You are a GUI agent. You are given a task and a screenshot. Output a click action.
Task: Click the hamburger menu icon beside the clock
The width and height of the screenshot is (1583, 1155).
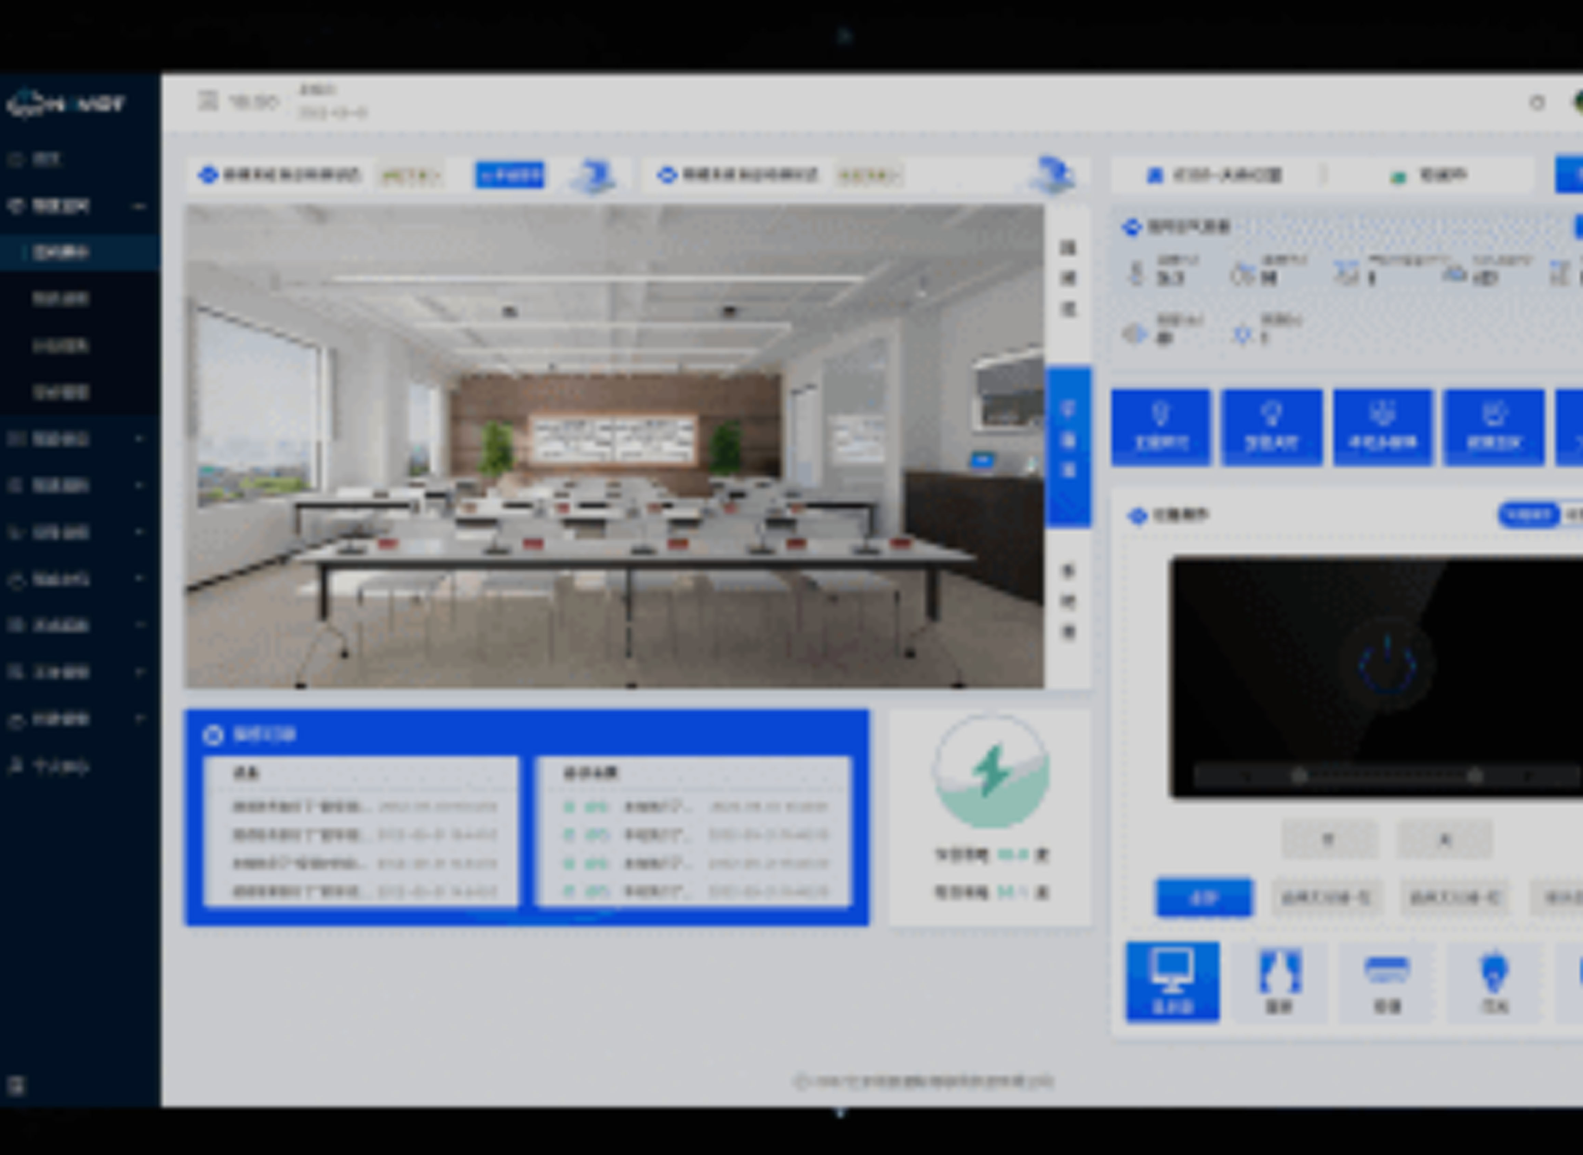coord(208,101)
